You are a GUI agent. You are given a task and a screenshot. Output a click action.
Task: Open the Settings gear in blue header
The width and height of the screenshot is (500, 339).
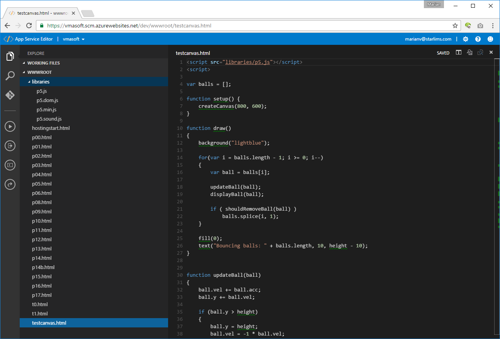tap(466, 39)
